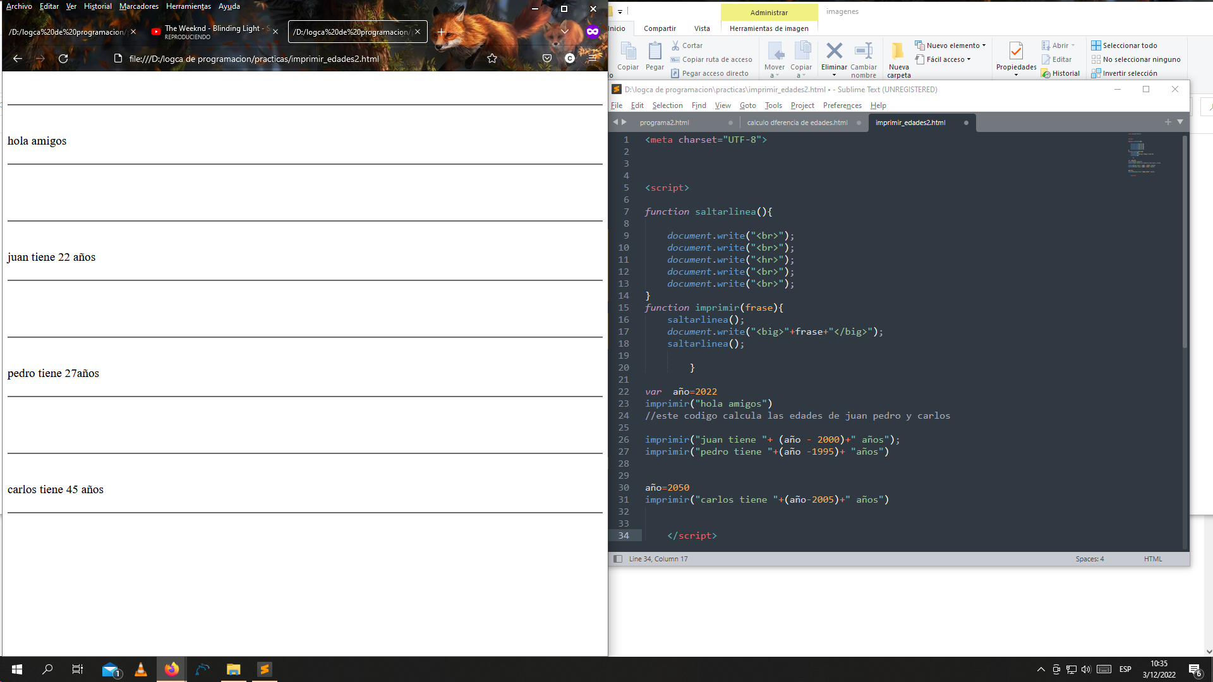Open Sublime tab list dropdown triangle

click(x=1180, y=122)
